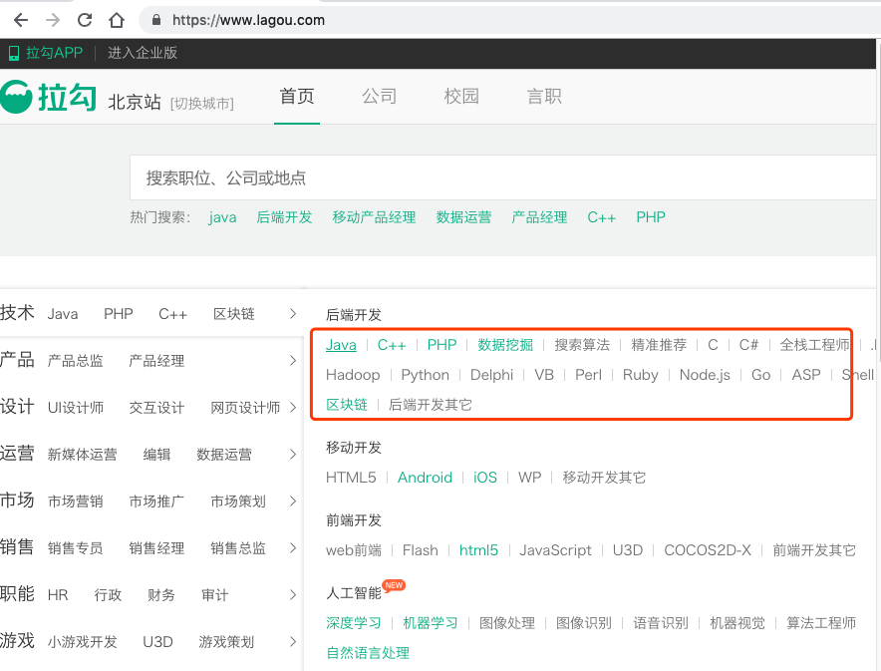
Task: Expand the 设计 category chevron
Action: pyautogui.click(x=293, y=407)
